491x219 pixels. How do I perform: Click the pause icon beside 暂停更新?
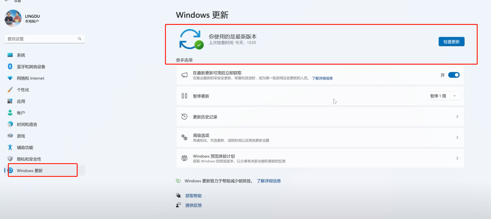click(x=184, y=96)
